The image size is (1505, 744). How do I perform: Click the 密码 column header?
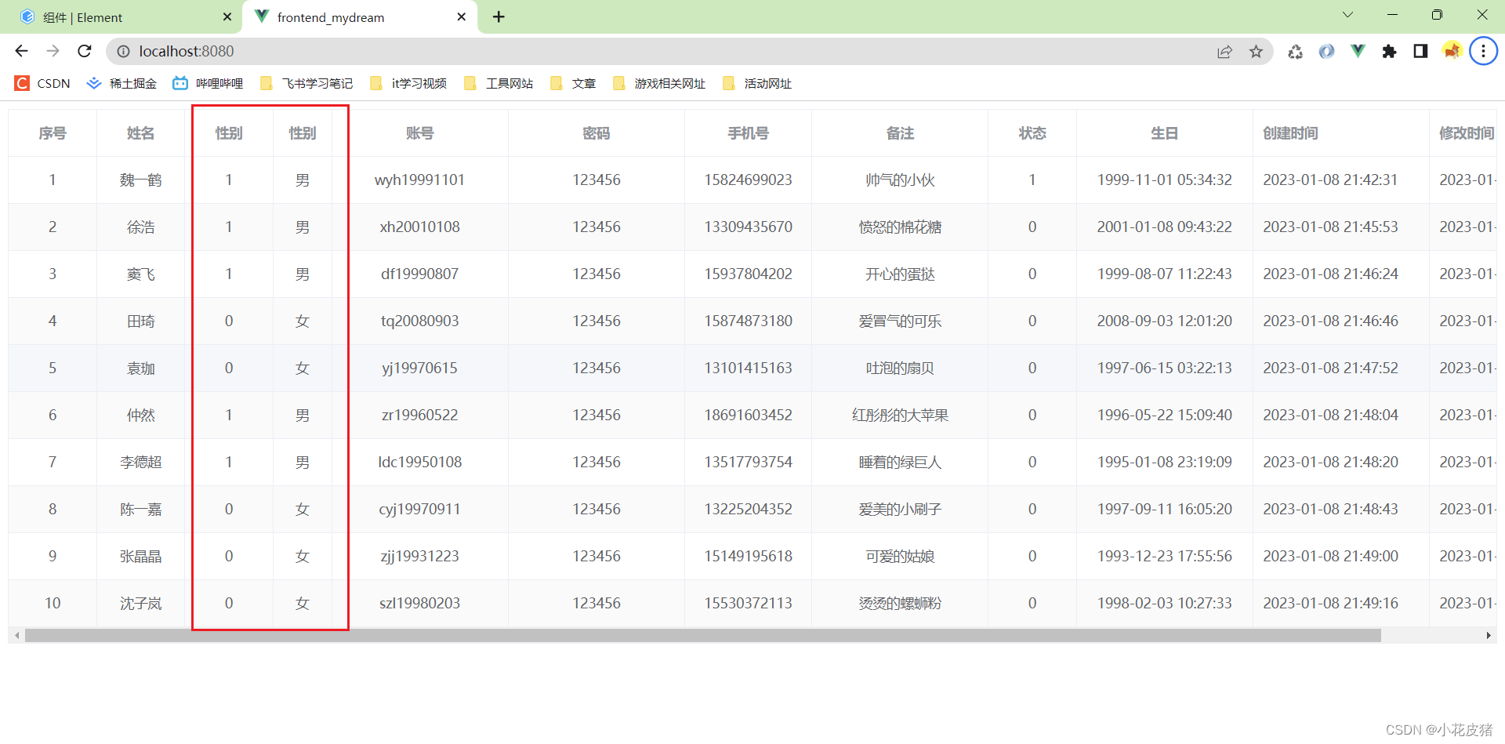pos(597,133)
